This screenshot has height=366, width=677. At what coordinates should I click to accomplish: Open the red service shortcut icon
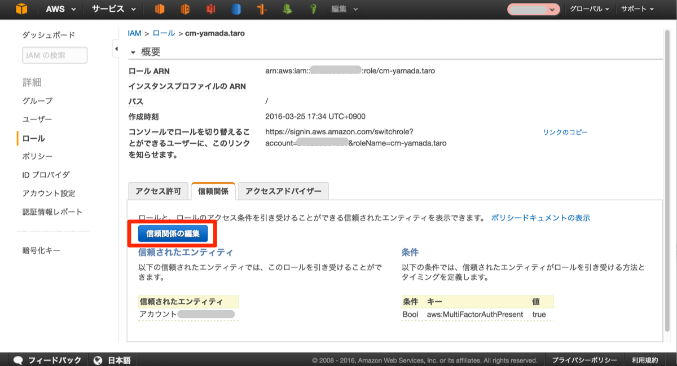211,9
